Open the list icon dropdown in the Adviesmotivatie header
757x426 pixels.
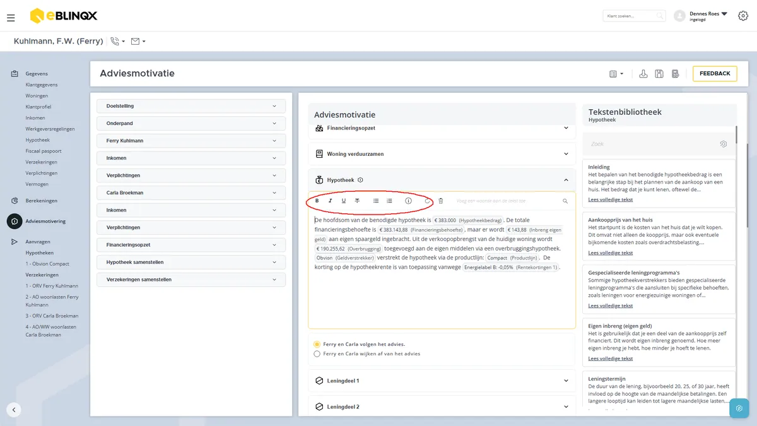pyautogui.click(x=616, y=74)
